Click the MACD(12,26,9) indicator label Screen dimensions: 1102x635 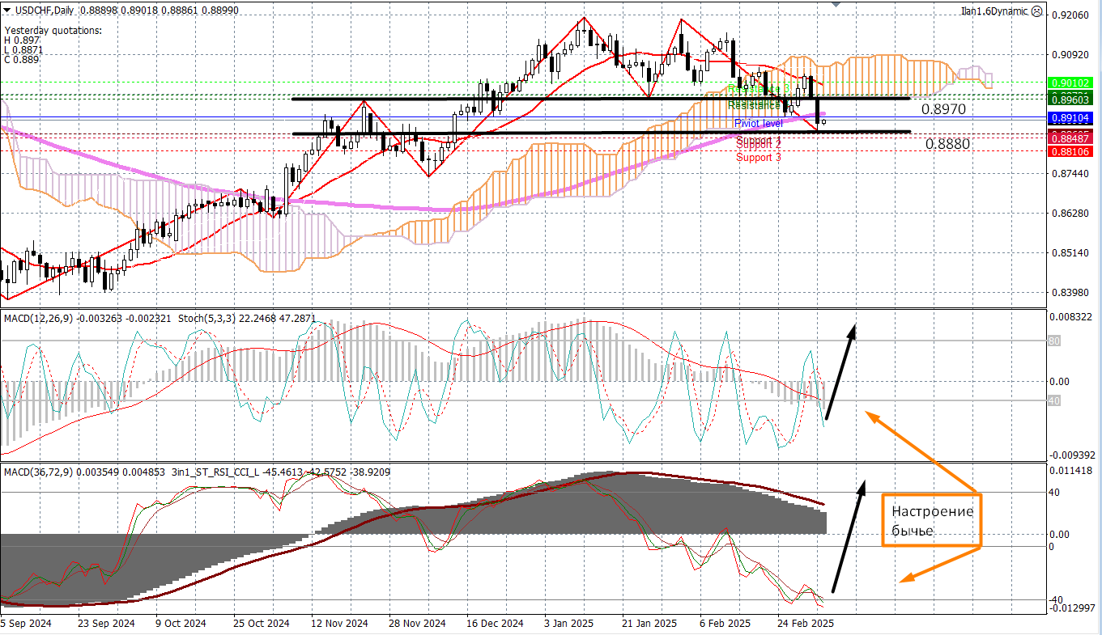37,319
